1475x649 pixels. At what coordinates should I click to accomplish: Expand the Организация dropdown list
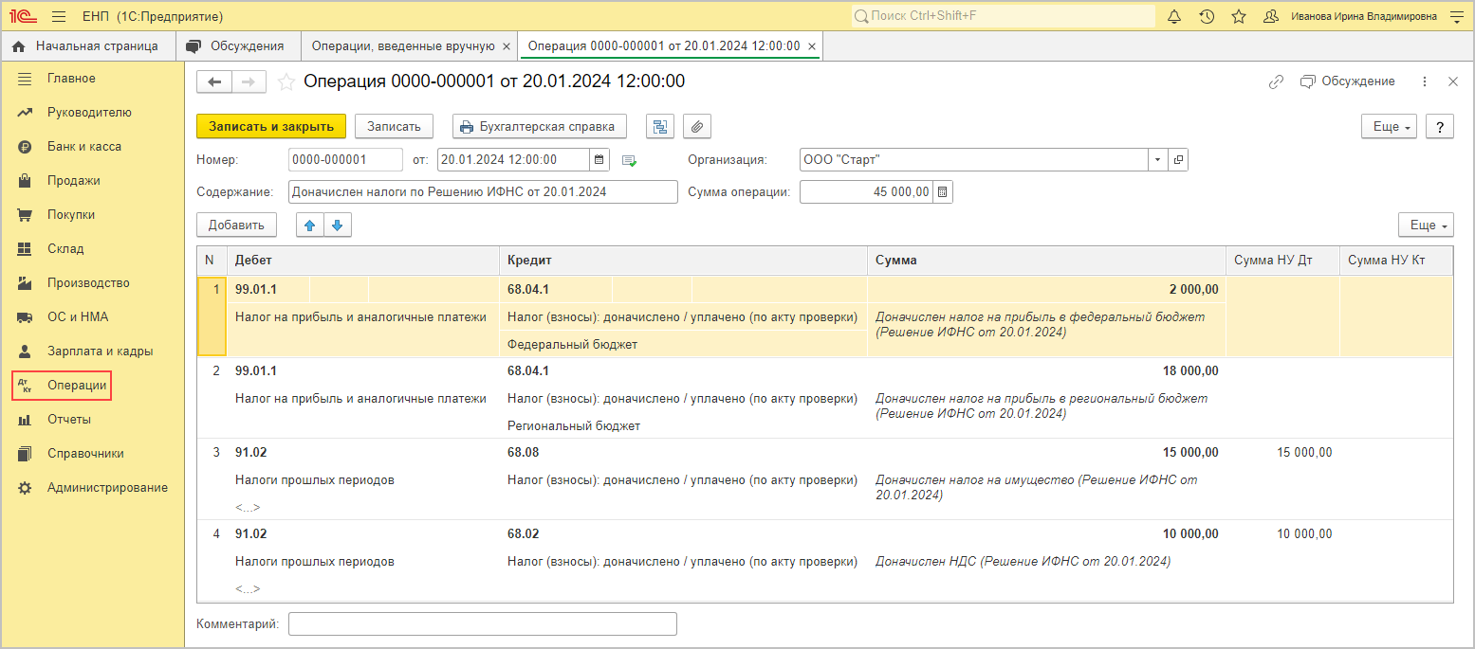pyautogui.click(x=1158, y=160)
